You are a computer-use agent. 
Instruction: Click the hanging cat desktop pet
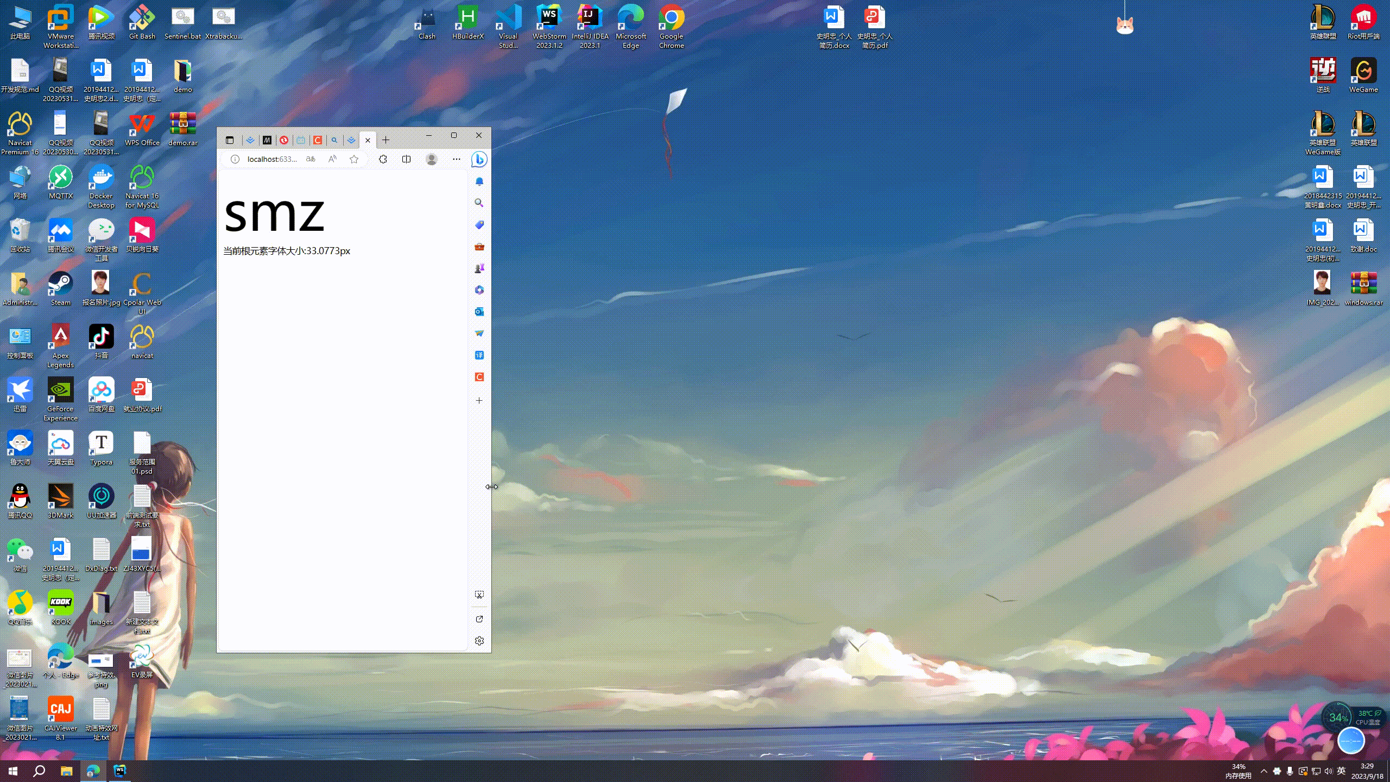coord(1124,25)
